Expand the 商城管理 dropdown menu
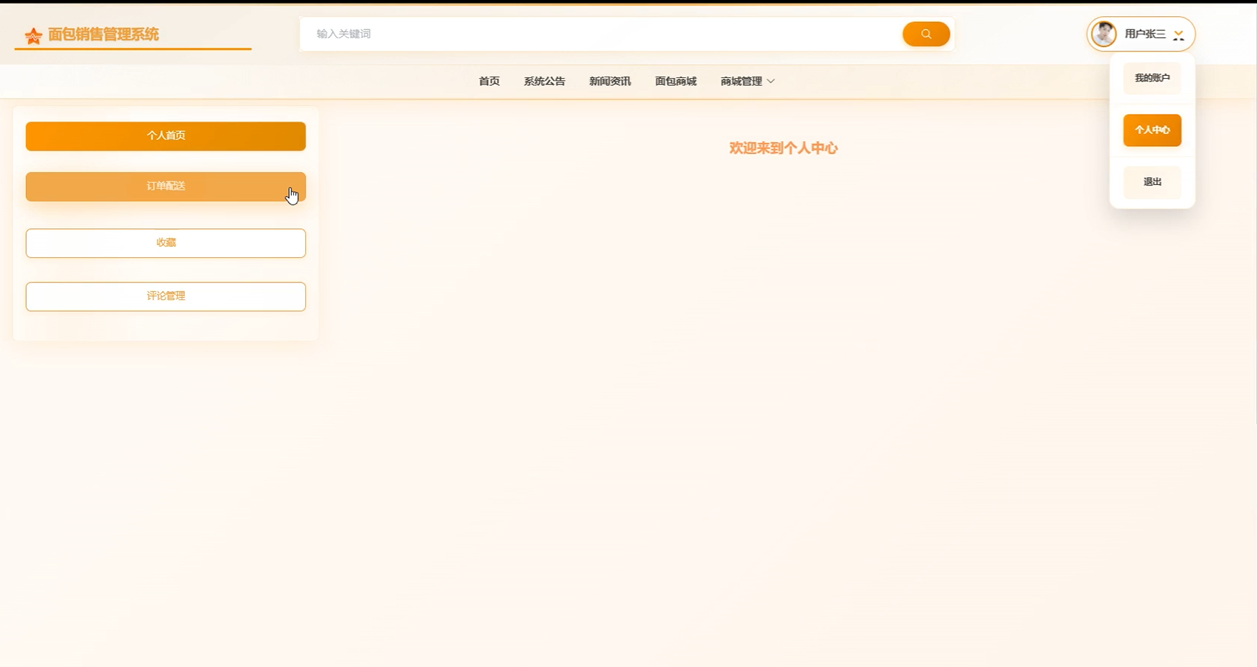Viewport: 1257px width, 667px height. coord(747,82)
